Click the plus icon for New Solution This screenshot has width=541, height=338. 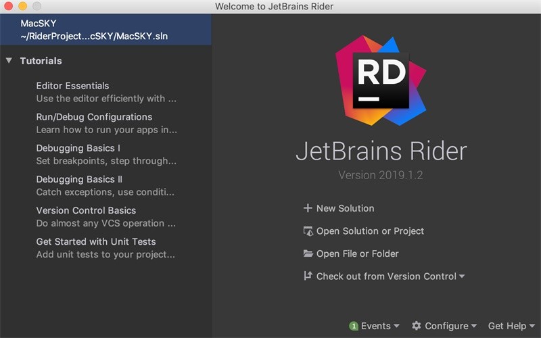point(308,208)
